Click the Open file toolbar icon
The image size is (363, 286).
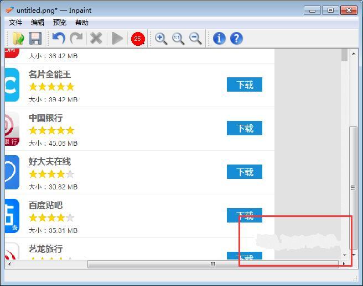point(18,38)
